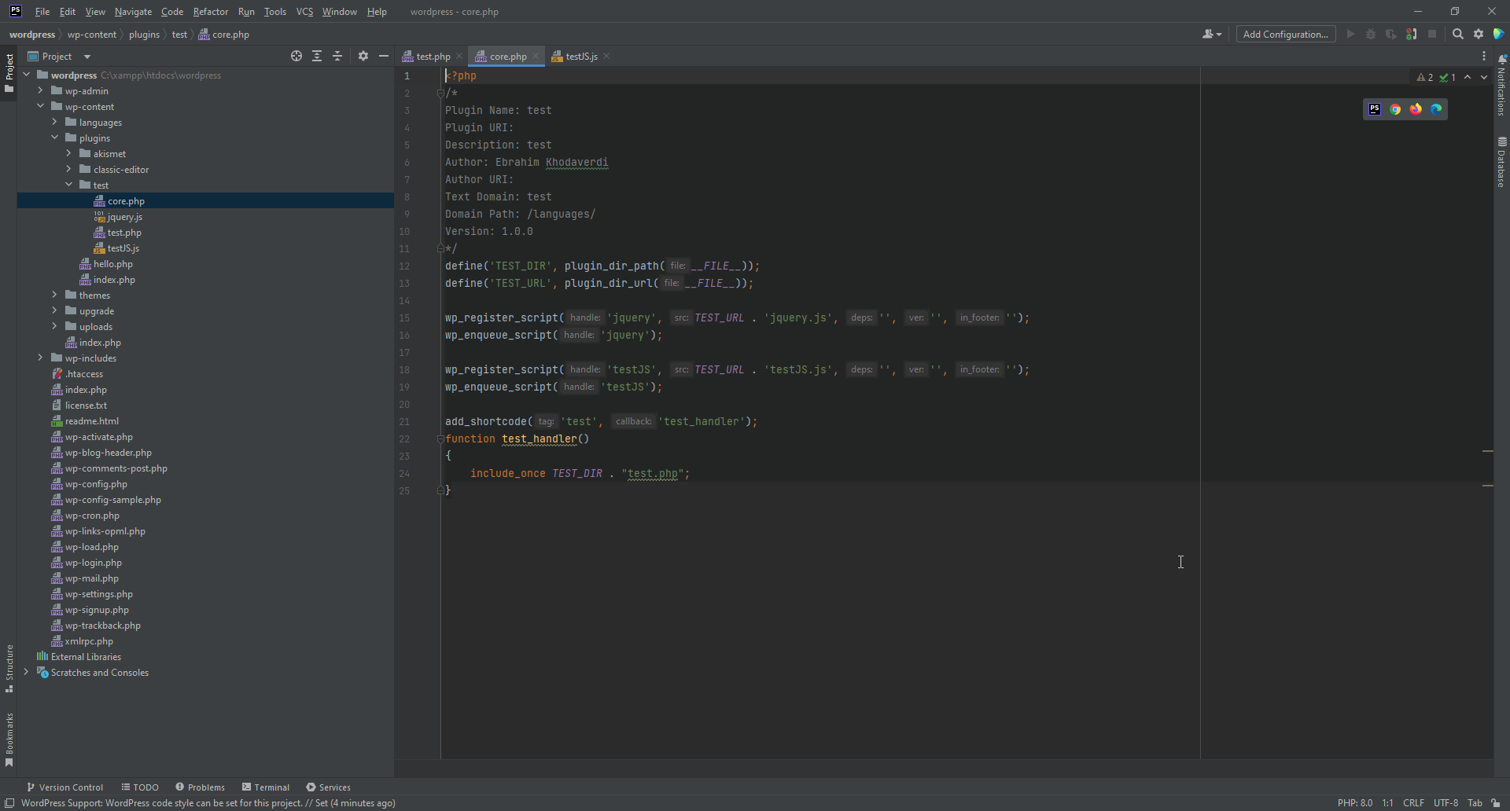This screenshot has height=811, width=1510.
Task: Open the Code With Me user dropdown
Action: 1212,34
